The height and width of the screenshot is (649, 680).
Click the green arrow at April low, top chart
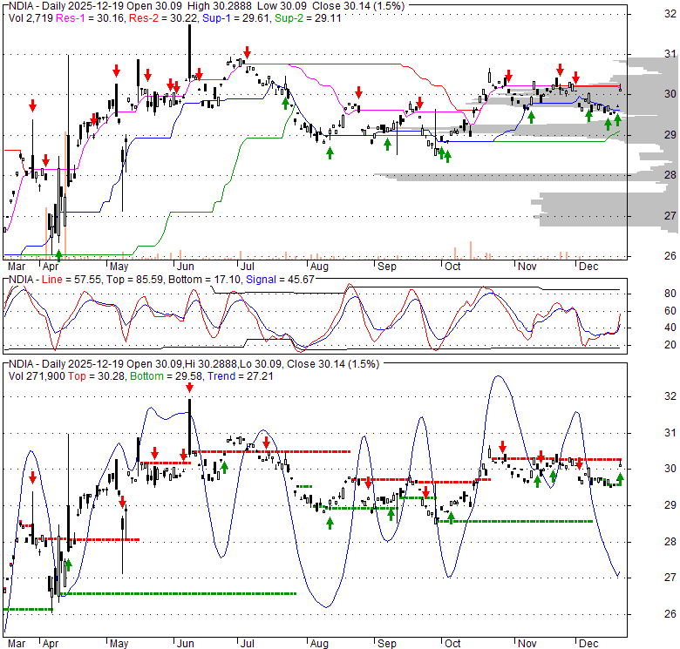[x=58, y=254]
